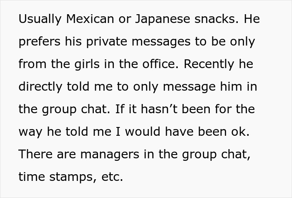Click the word "Recently"
This screenshot has height=198, width=292.
[x=206, y=64]
